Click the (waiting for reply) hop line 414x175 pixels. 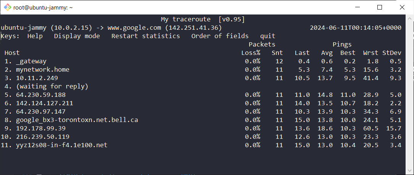coord(52,86)
